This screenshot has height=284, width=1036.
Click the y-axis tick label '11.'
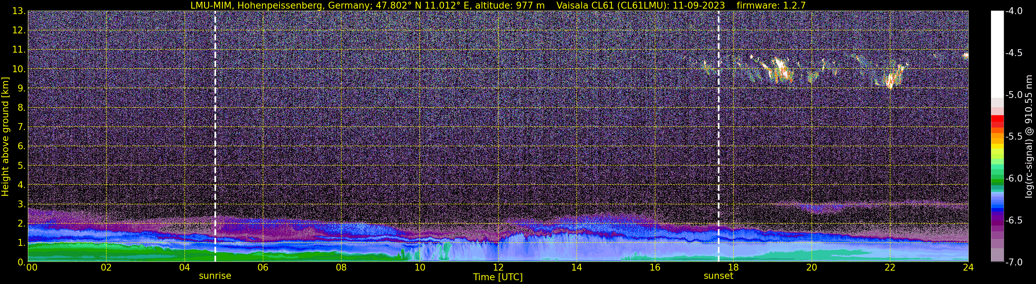(x=19, y=50)
